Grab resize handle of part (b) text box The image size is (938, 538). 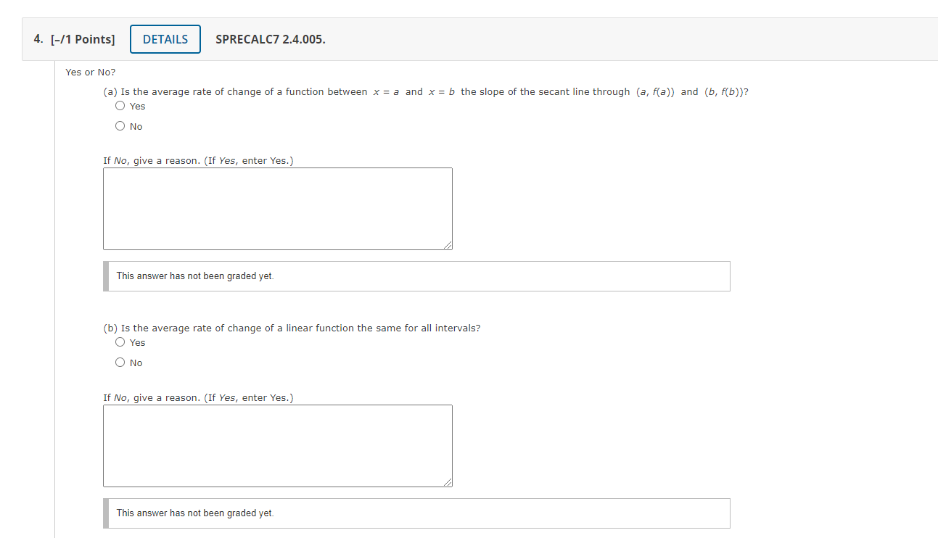click(x=448, y=483)
